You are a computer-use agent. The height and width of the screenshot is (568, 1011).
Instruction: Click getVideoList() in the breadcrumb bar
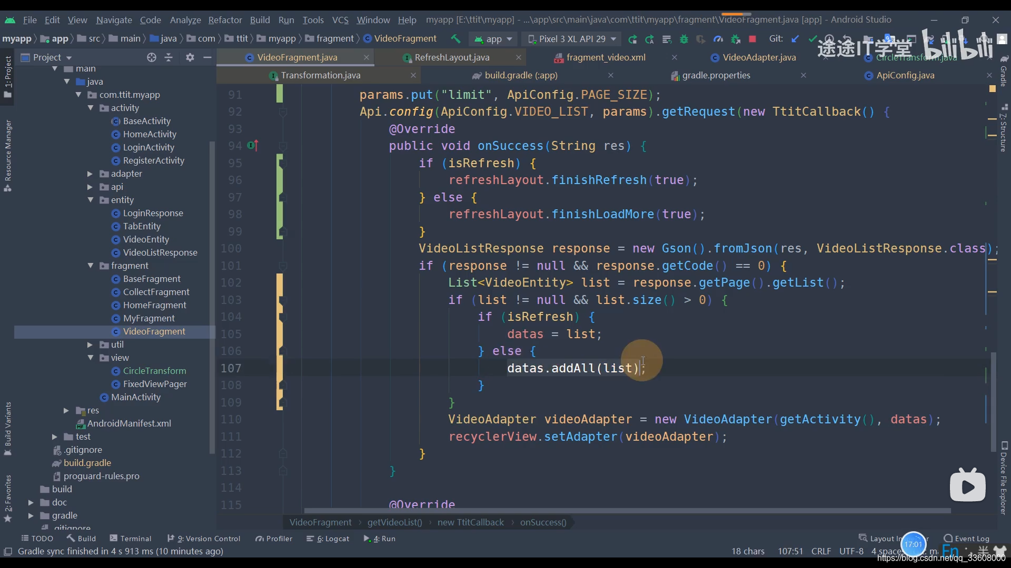pos(394,522)
